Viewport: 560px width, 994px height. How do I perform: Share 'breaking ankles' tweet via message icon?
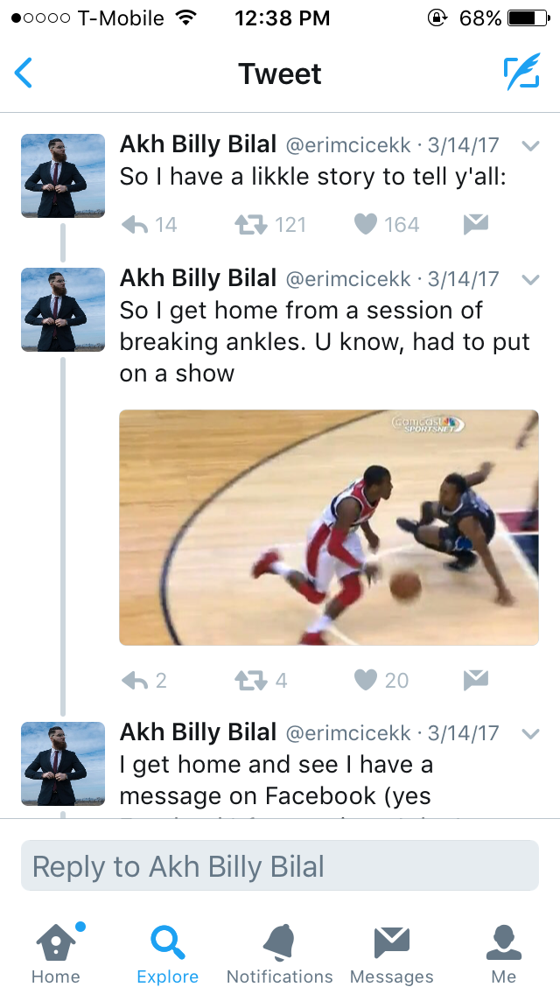coord(476,680)
